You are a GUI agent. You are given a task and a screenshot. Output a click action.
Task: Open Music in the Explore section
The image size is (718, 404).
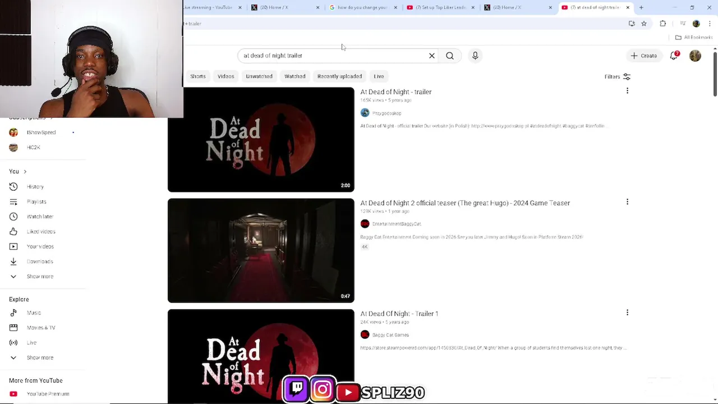[x=34, y=313]
